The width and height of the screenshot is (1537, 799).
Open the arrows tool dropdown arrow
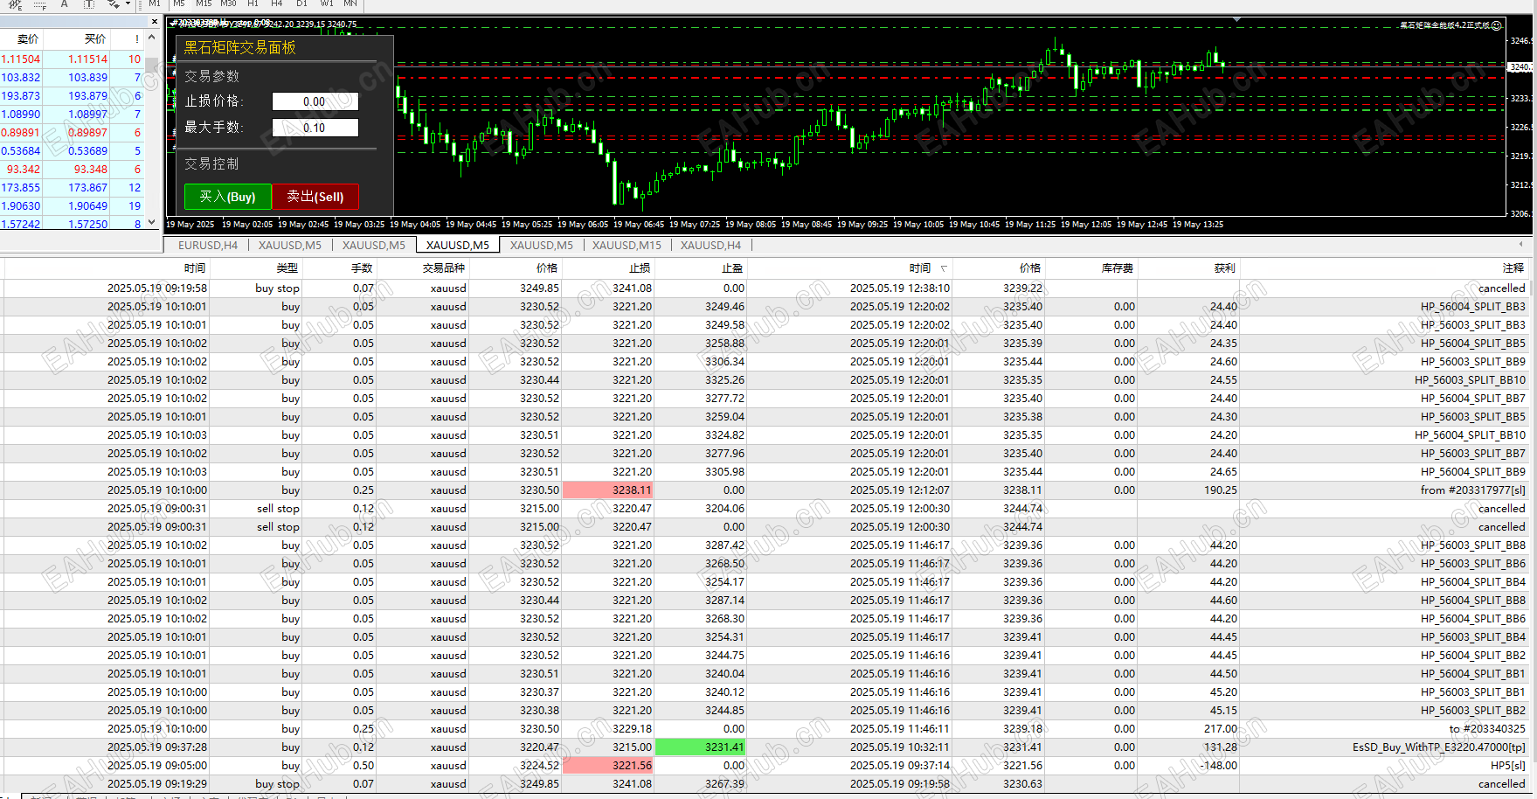click(128, 4)
